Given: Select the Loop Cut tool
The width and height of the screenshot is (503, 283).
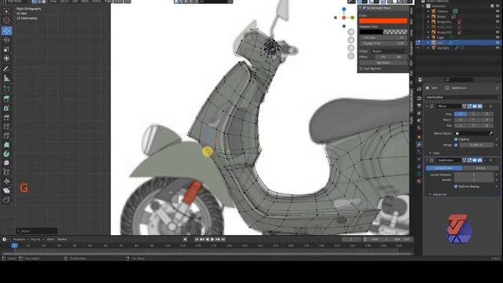Looking at the screenshot, I should click(x=6, y=127).
